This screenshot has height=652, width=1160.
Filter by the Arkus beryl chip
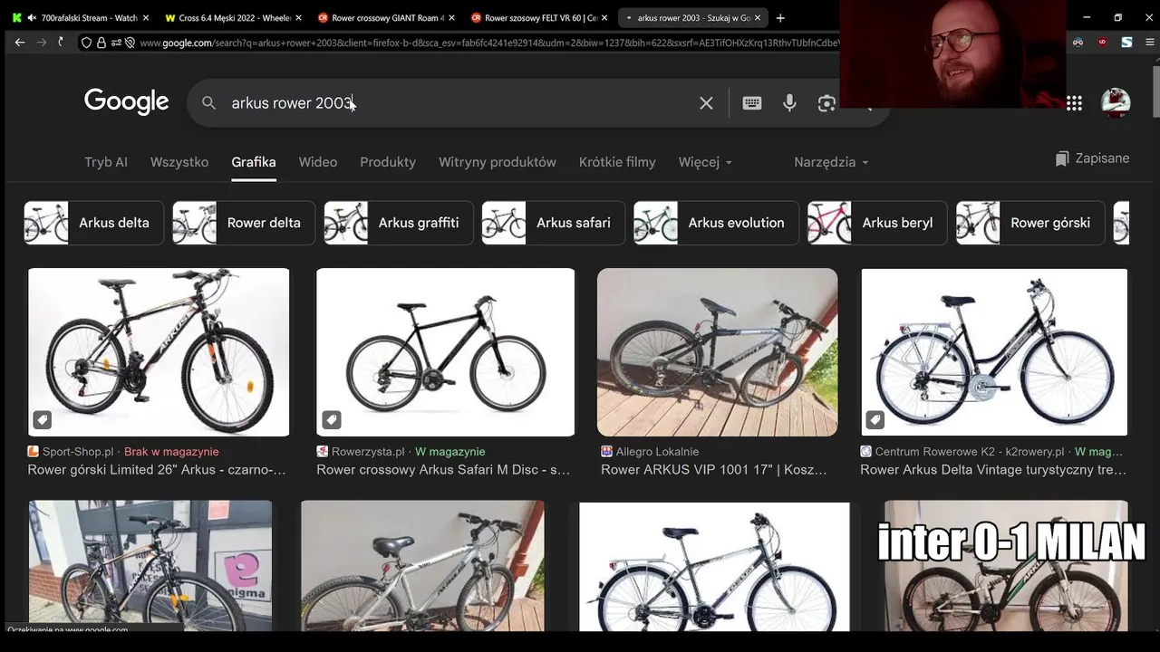877,223
